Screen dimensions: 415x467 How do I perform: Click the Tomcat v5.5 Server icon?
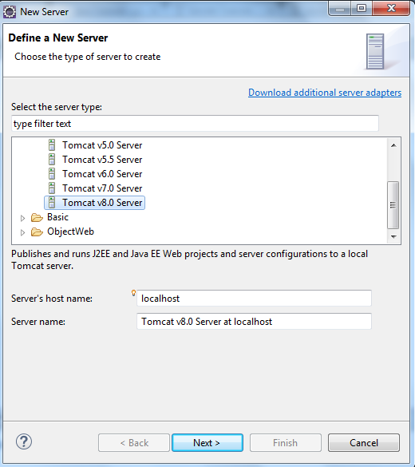(52, 160)
